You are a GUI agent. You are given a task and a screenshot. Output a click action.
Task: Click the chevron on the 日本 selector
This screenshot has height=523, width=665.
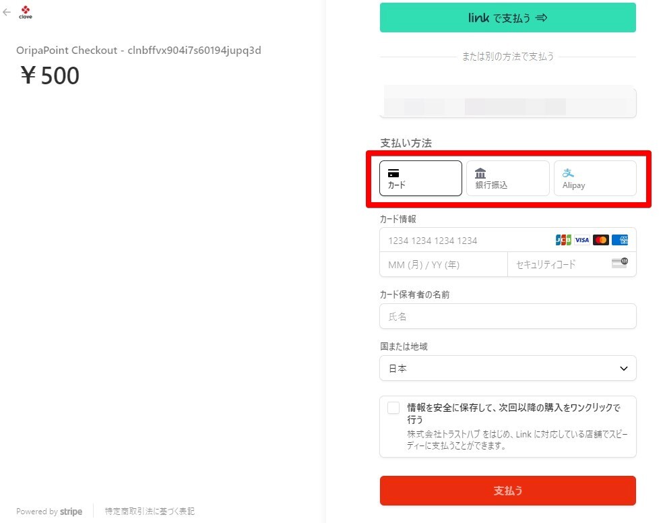coord(623,369)
